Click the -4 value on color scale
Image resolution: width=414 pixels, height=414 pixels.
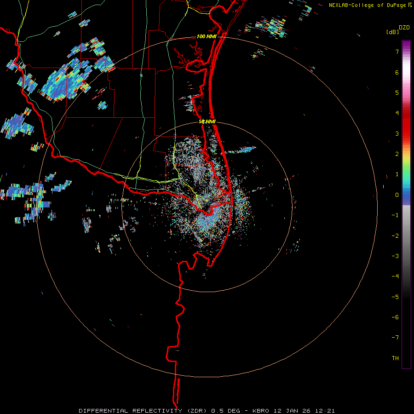coord(395,276)
